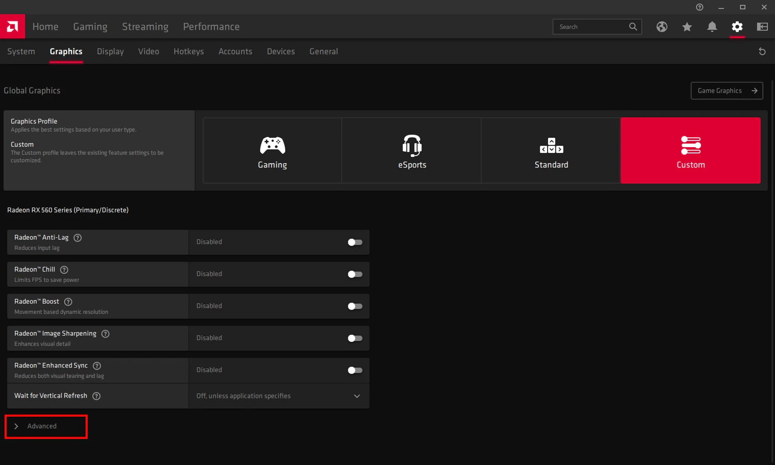Click reset arrow icon for graphics settings

tap(762, 52)
